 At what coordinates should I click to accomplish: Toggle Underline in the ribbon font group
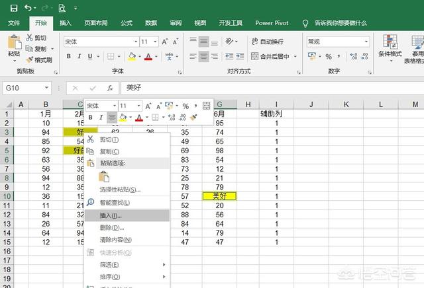90,56
